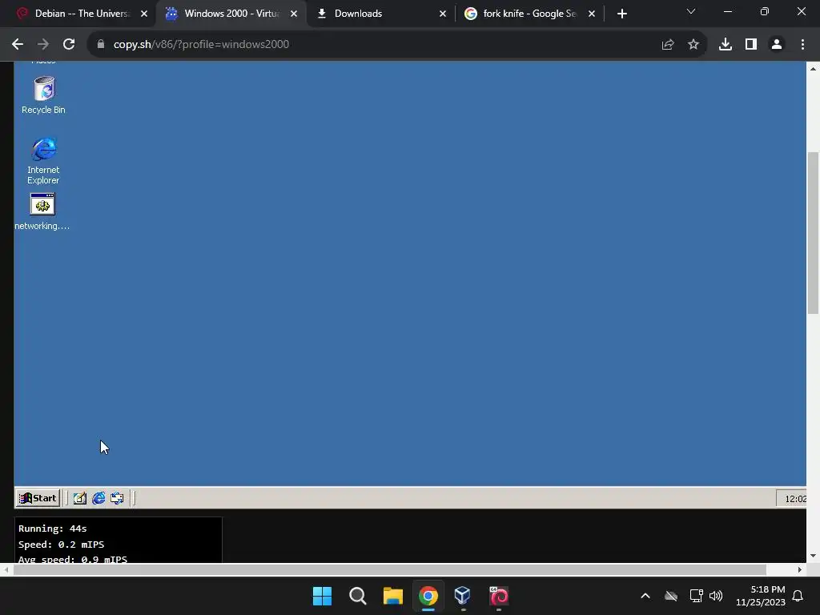This screenshot has height=615, width=820.
Task: Go back to previous page
Action: (x=18, y=45)
